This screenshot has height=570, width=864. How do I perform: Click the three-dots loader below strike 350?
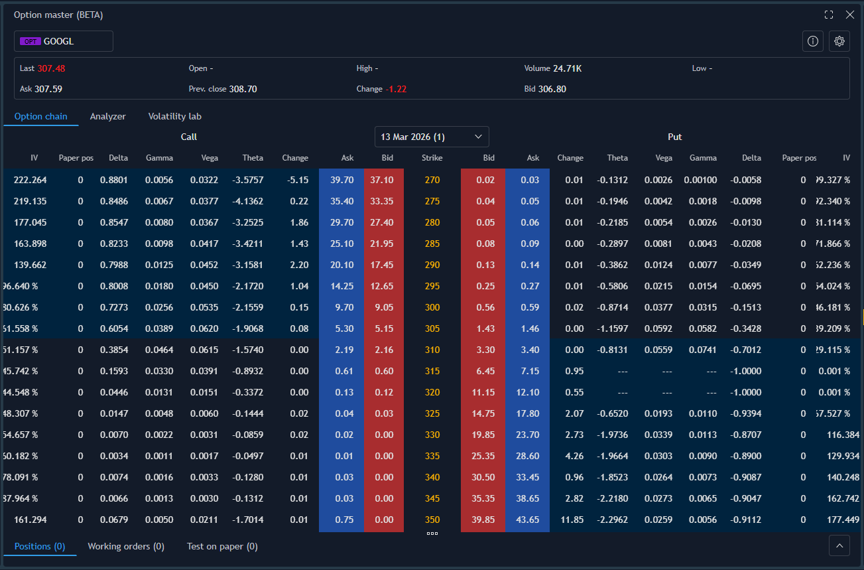coord(432,533)
